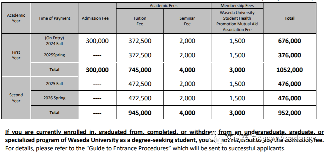Click the Seminar Fee column header
Image resolution: width=325 pixels, height=153 pixels.
[x=187, y=21]
